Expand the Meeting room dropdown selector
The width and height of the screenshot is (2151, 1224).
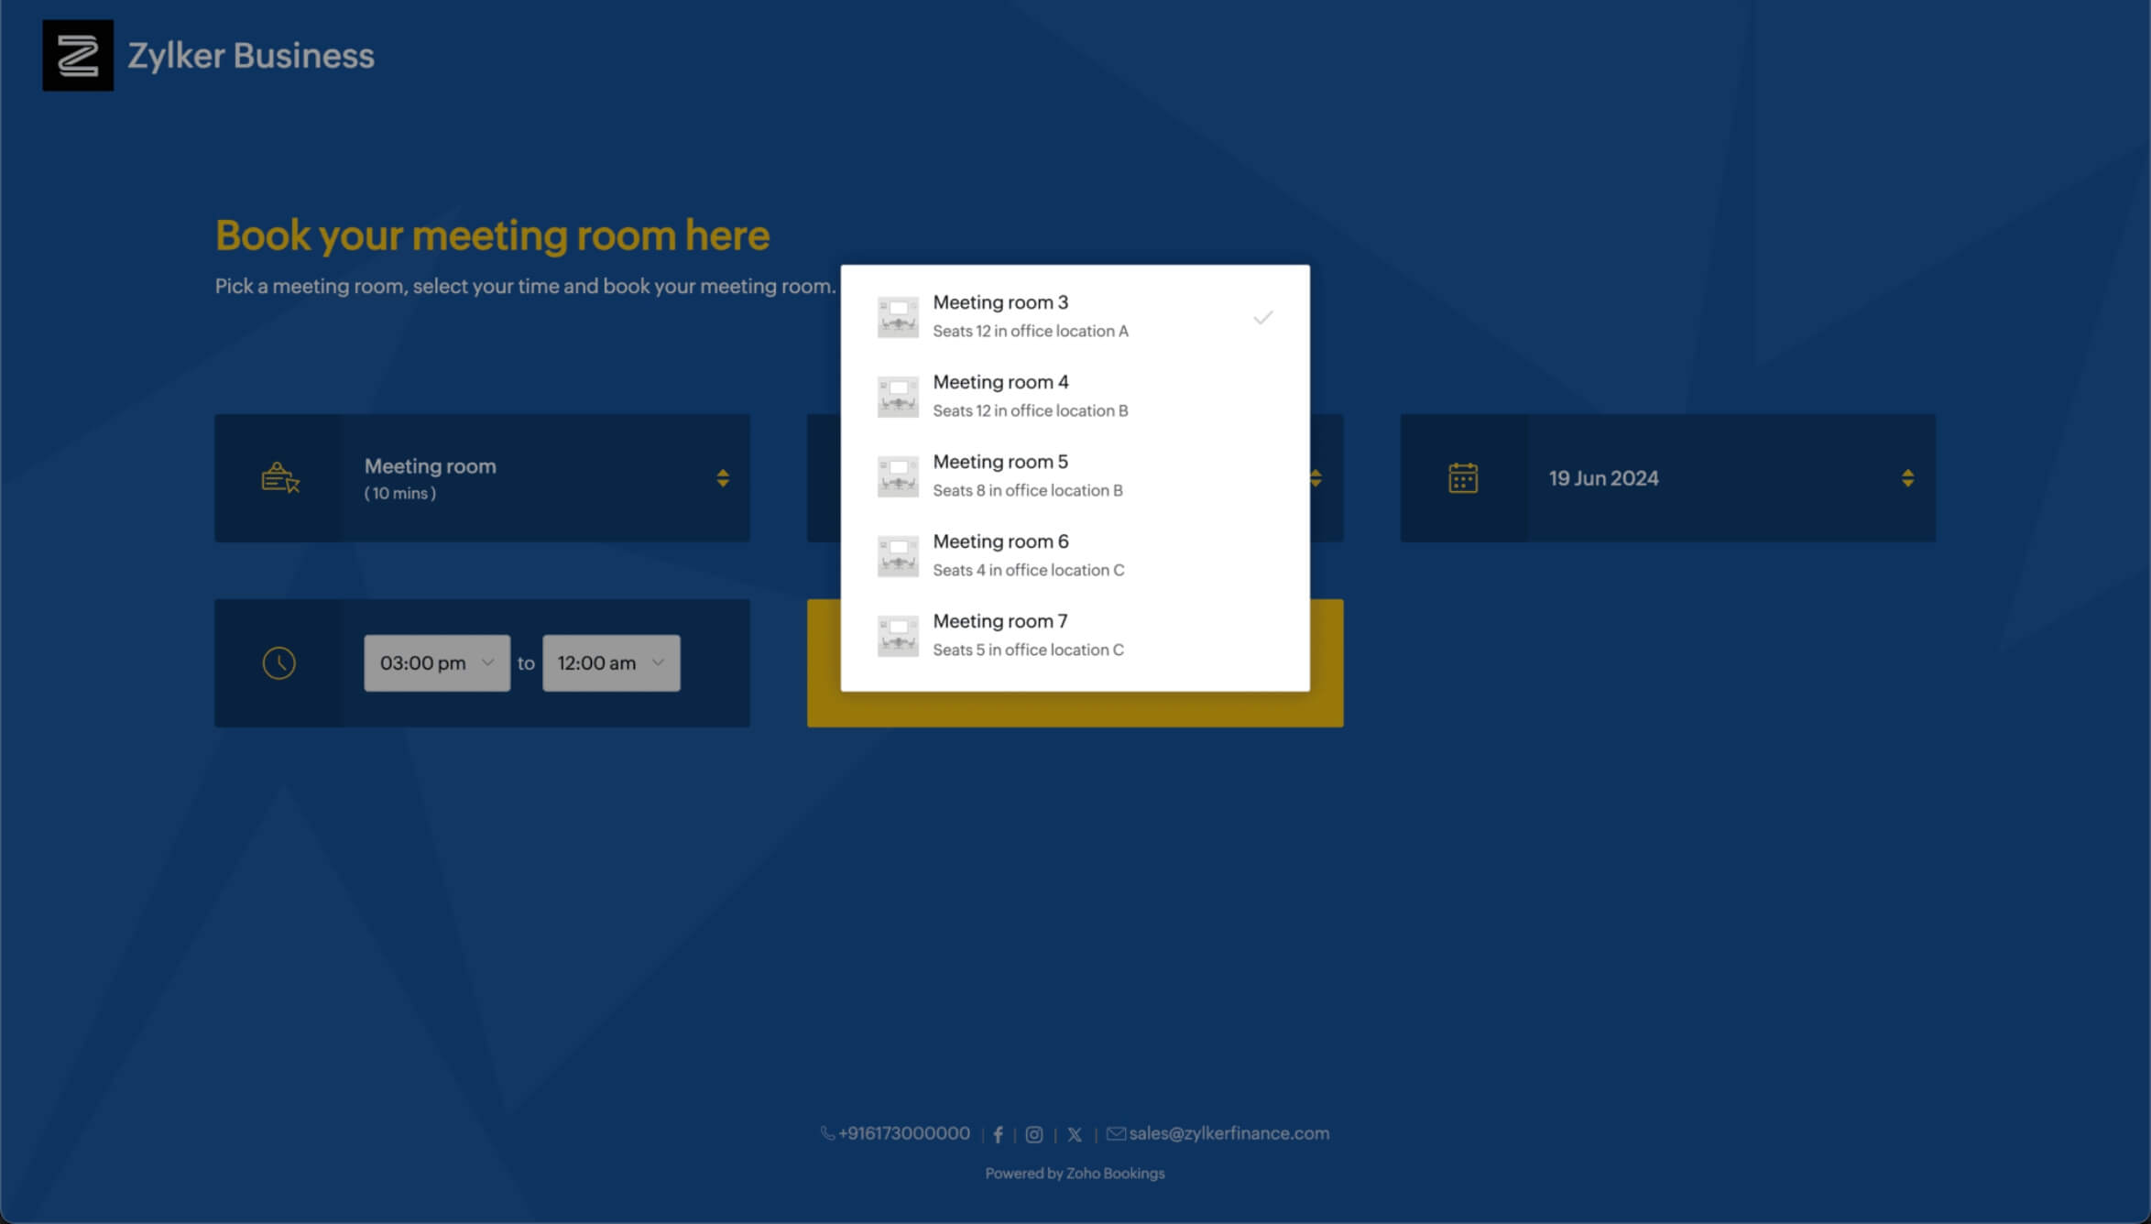(x=723, y=477)
